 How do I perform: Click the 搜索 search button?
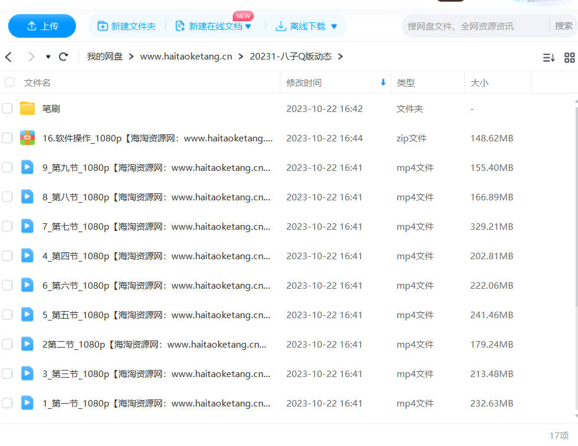pyautogui.click(x=564, y=26)
